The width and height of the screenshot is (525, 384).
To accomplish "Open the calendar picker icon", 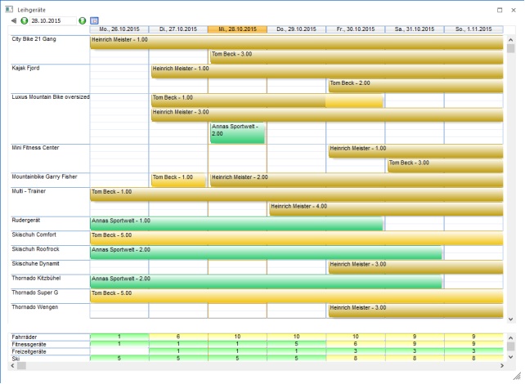I will tap(94, 20).
